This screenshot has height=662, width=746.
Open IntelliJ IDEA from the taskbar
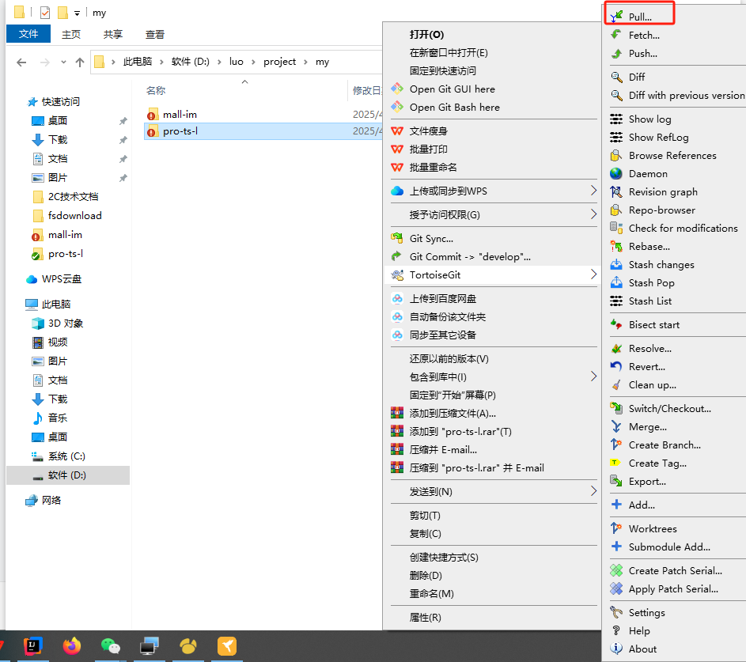pos(32,646)
